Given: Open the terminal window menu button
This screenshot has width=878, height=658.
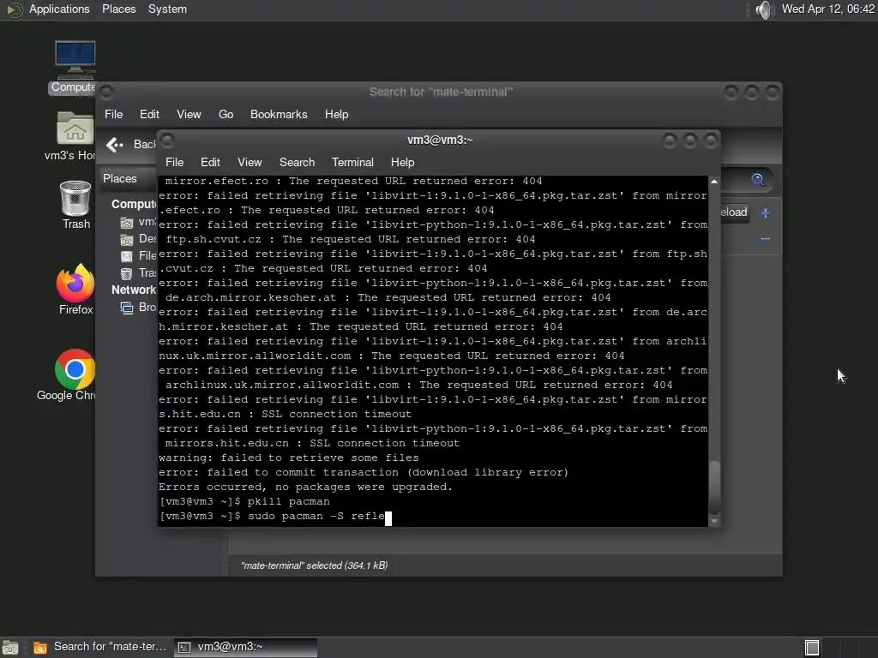Looking at the screenshot, I should [x=167, y=140].
